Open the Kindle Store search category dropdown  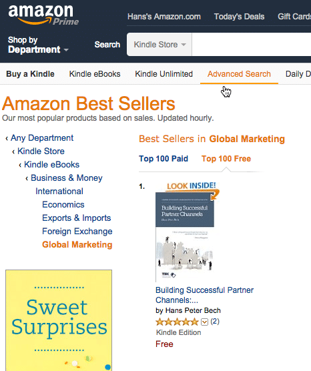click(160, 45)
